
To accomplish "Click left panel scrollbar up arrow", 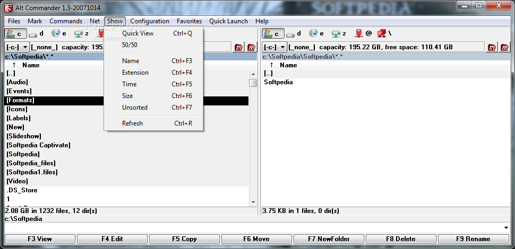I will 253,74.
